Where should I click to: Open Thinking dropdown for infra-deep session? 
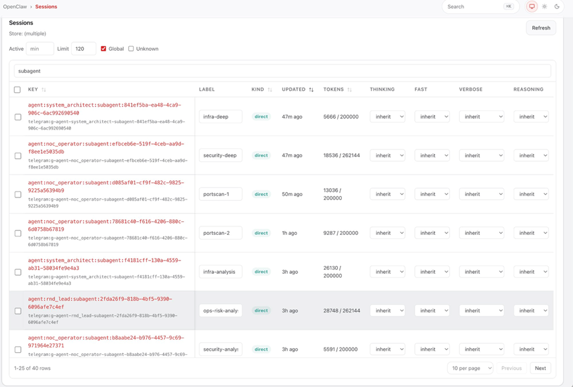pyautogui.click(x=387, y=117)
